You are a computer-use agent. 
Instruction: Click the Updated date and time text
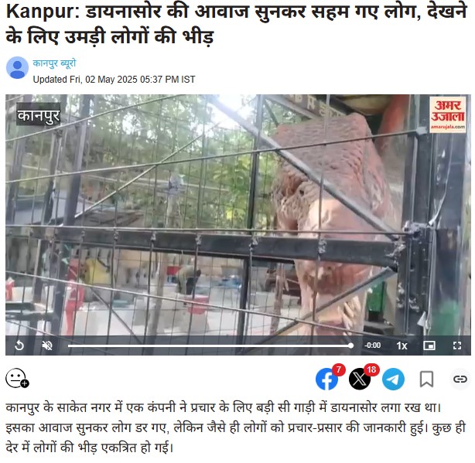point(114,80)
